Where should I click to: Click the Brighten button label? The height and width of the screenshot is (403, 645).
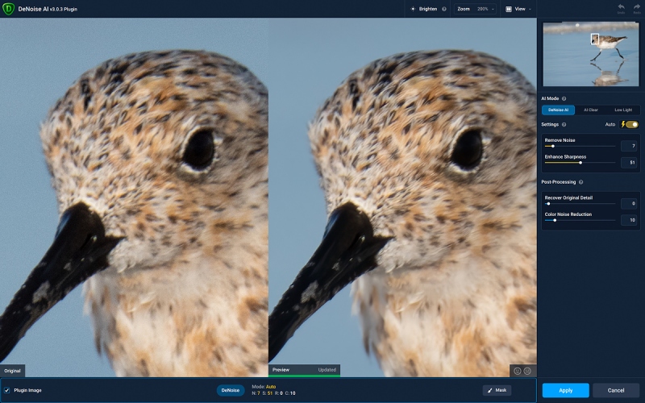[428, 9]
